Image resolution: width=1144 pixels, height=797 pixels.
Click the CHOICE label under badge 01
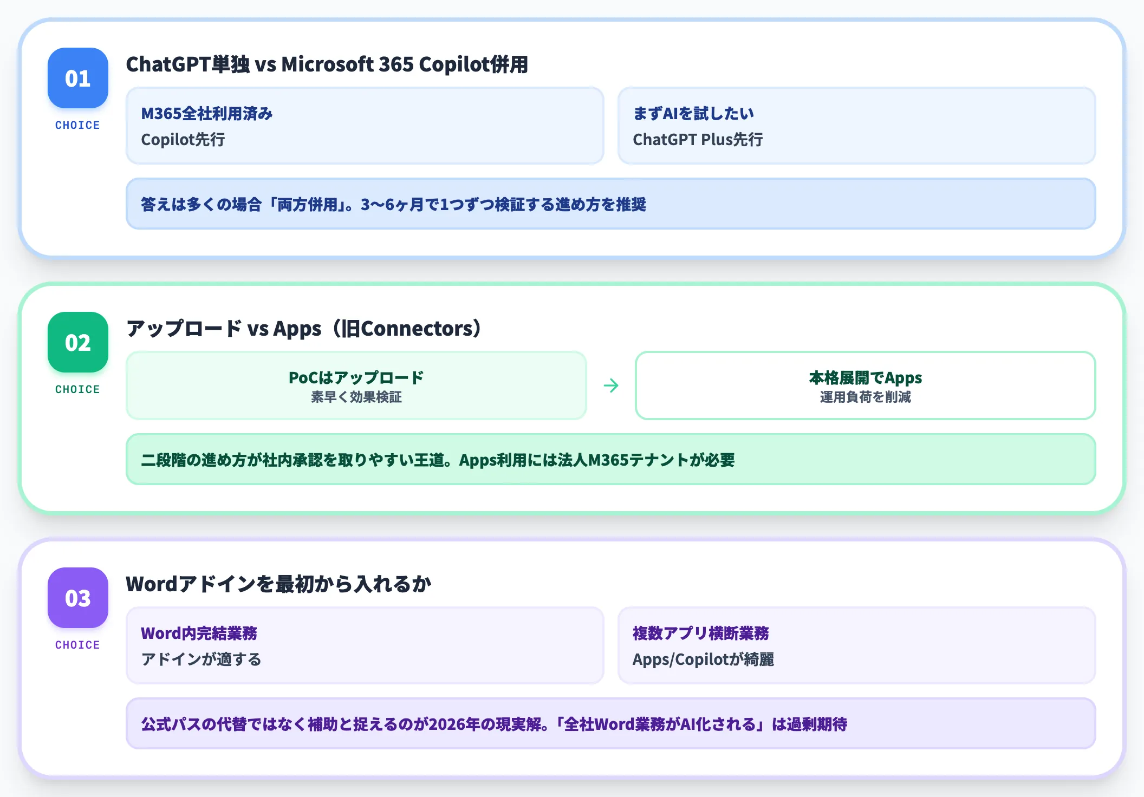[77, 125]
